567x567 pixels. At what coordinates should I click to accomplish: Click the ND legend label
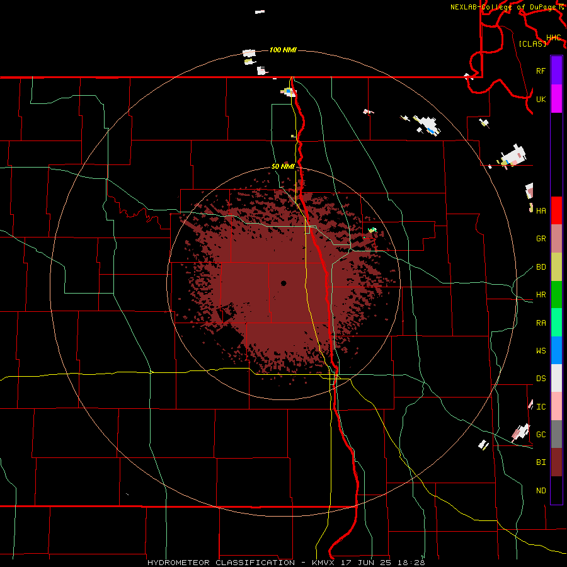point(541,491)
